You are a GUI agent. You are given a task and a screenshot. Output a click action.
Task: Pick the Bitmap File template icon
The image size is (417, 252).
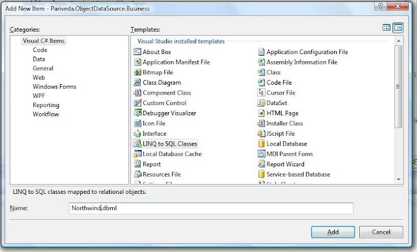click(x=137, y=72)
